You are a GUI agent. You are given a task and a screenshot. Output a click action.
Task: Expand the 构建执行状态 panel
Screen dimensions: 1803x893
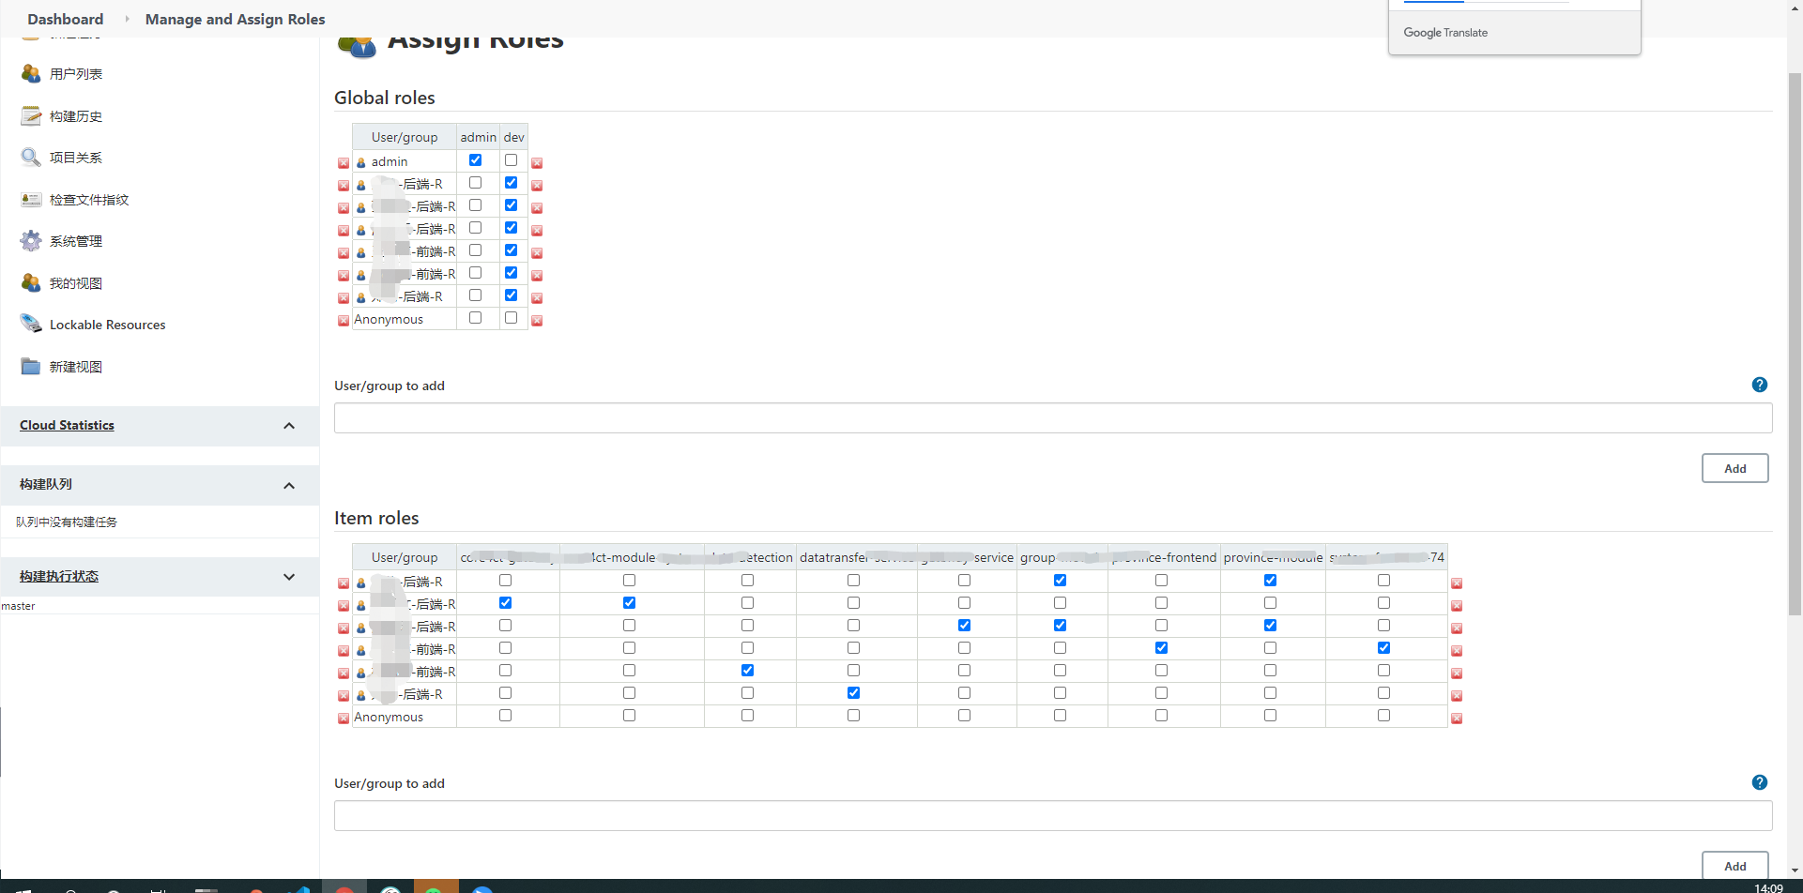click(289, 577)
